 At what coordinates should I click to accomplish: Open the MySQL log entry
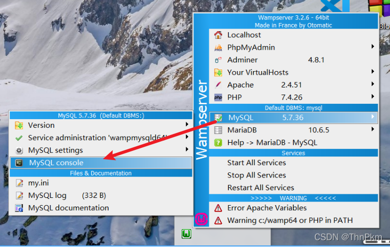(101, 195)
